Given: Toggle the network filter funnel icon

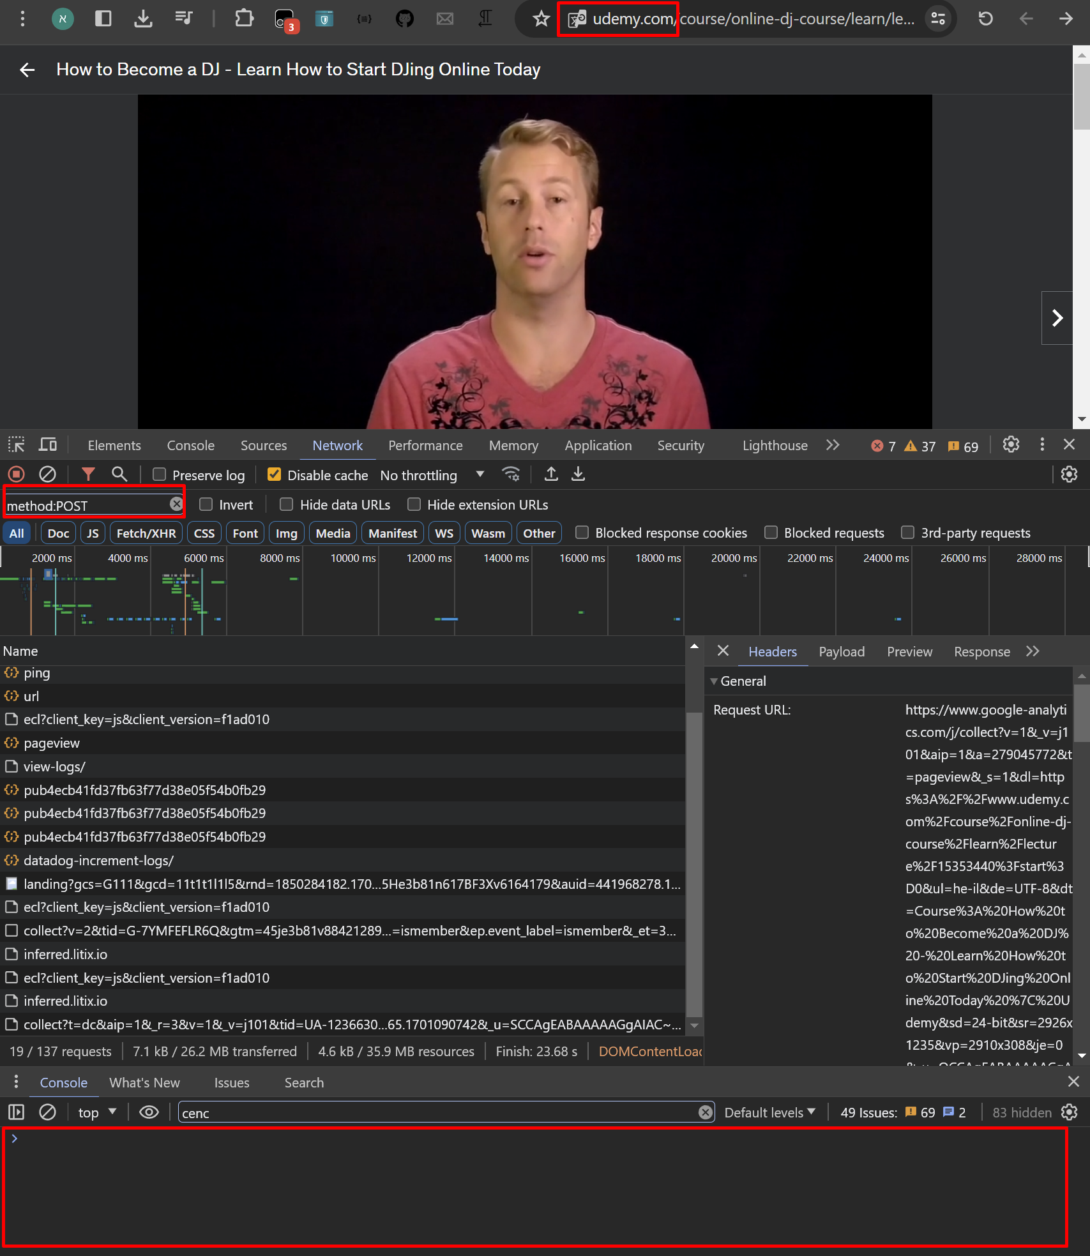Looking at the screenshot, I should pyautogui.click(x=88, y=474).
